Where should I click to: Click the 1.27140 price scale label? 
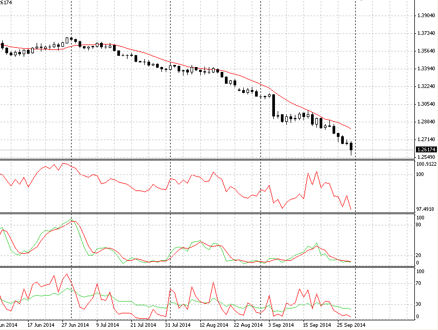pyautogui.click(x=426, y=139)
